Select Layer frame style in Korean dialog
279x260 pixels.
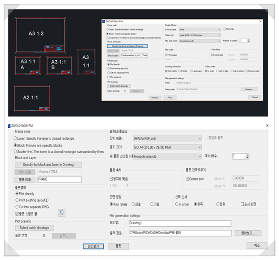click(x=44, y=138)
